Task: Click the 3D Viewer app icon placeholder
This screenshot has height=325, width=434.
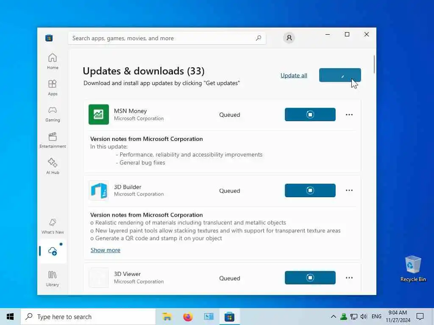Action: click(98, 278)
